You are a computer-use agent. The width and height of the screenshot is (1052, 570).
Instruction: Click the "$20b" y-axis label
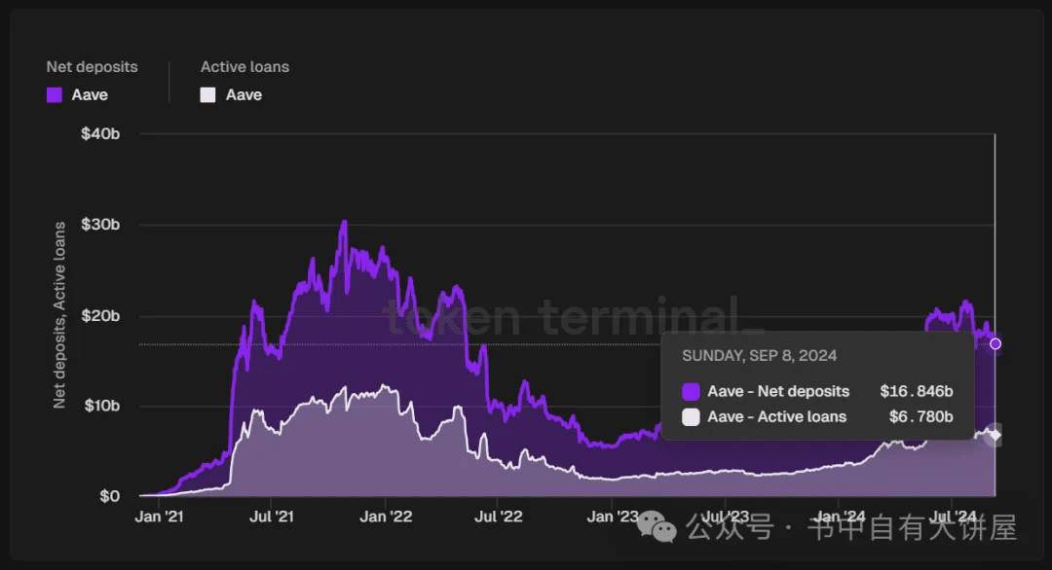[x=100, y=315]
